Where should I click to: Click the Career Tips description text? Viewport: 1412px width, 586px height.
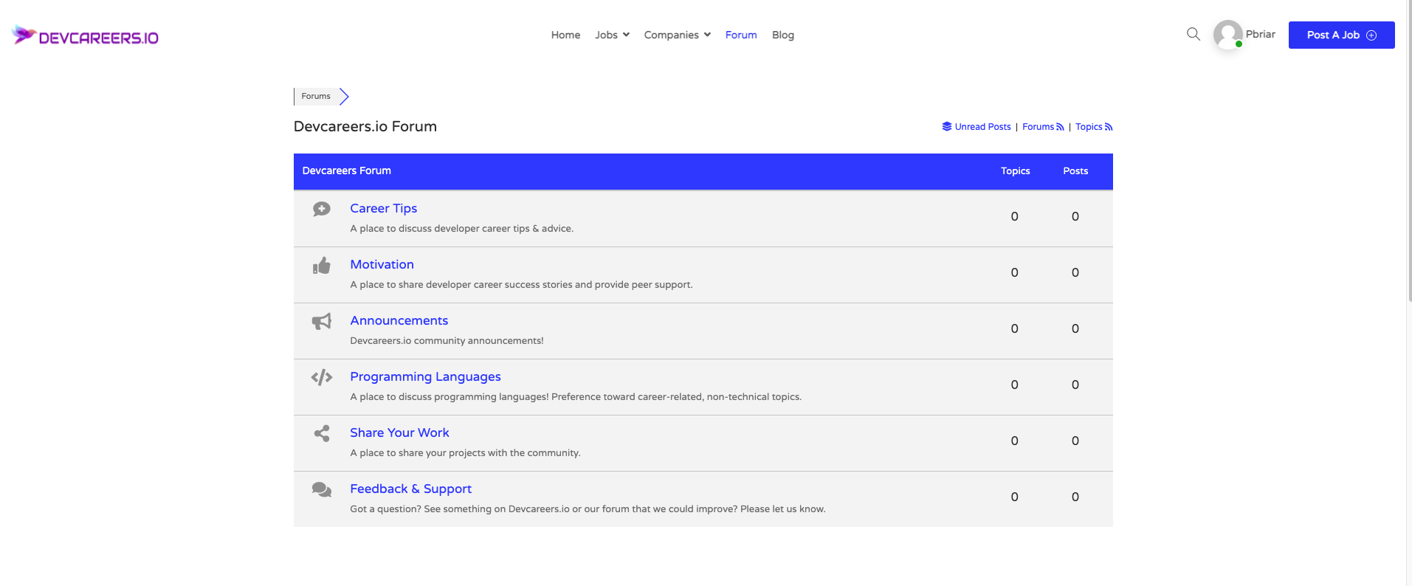coord(461,229)
